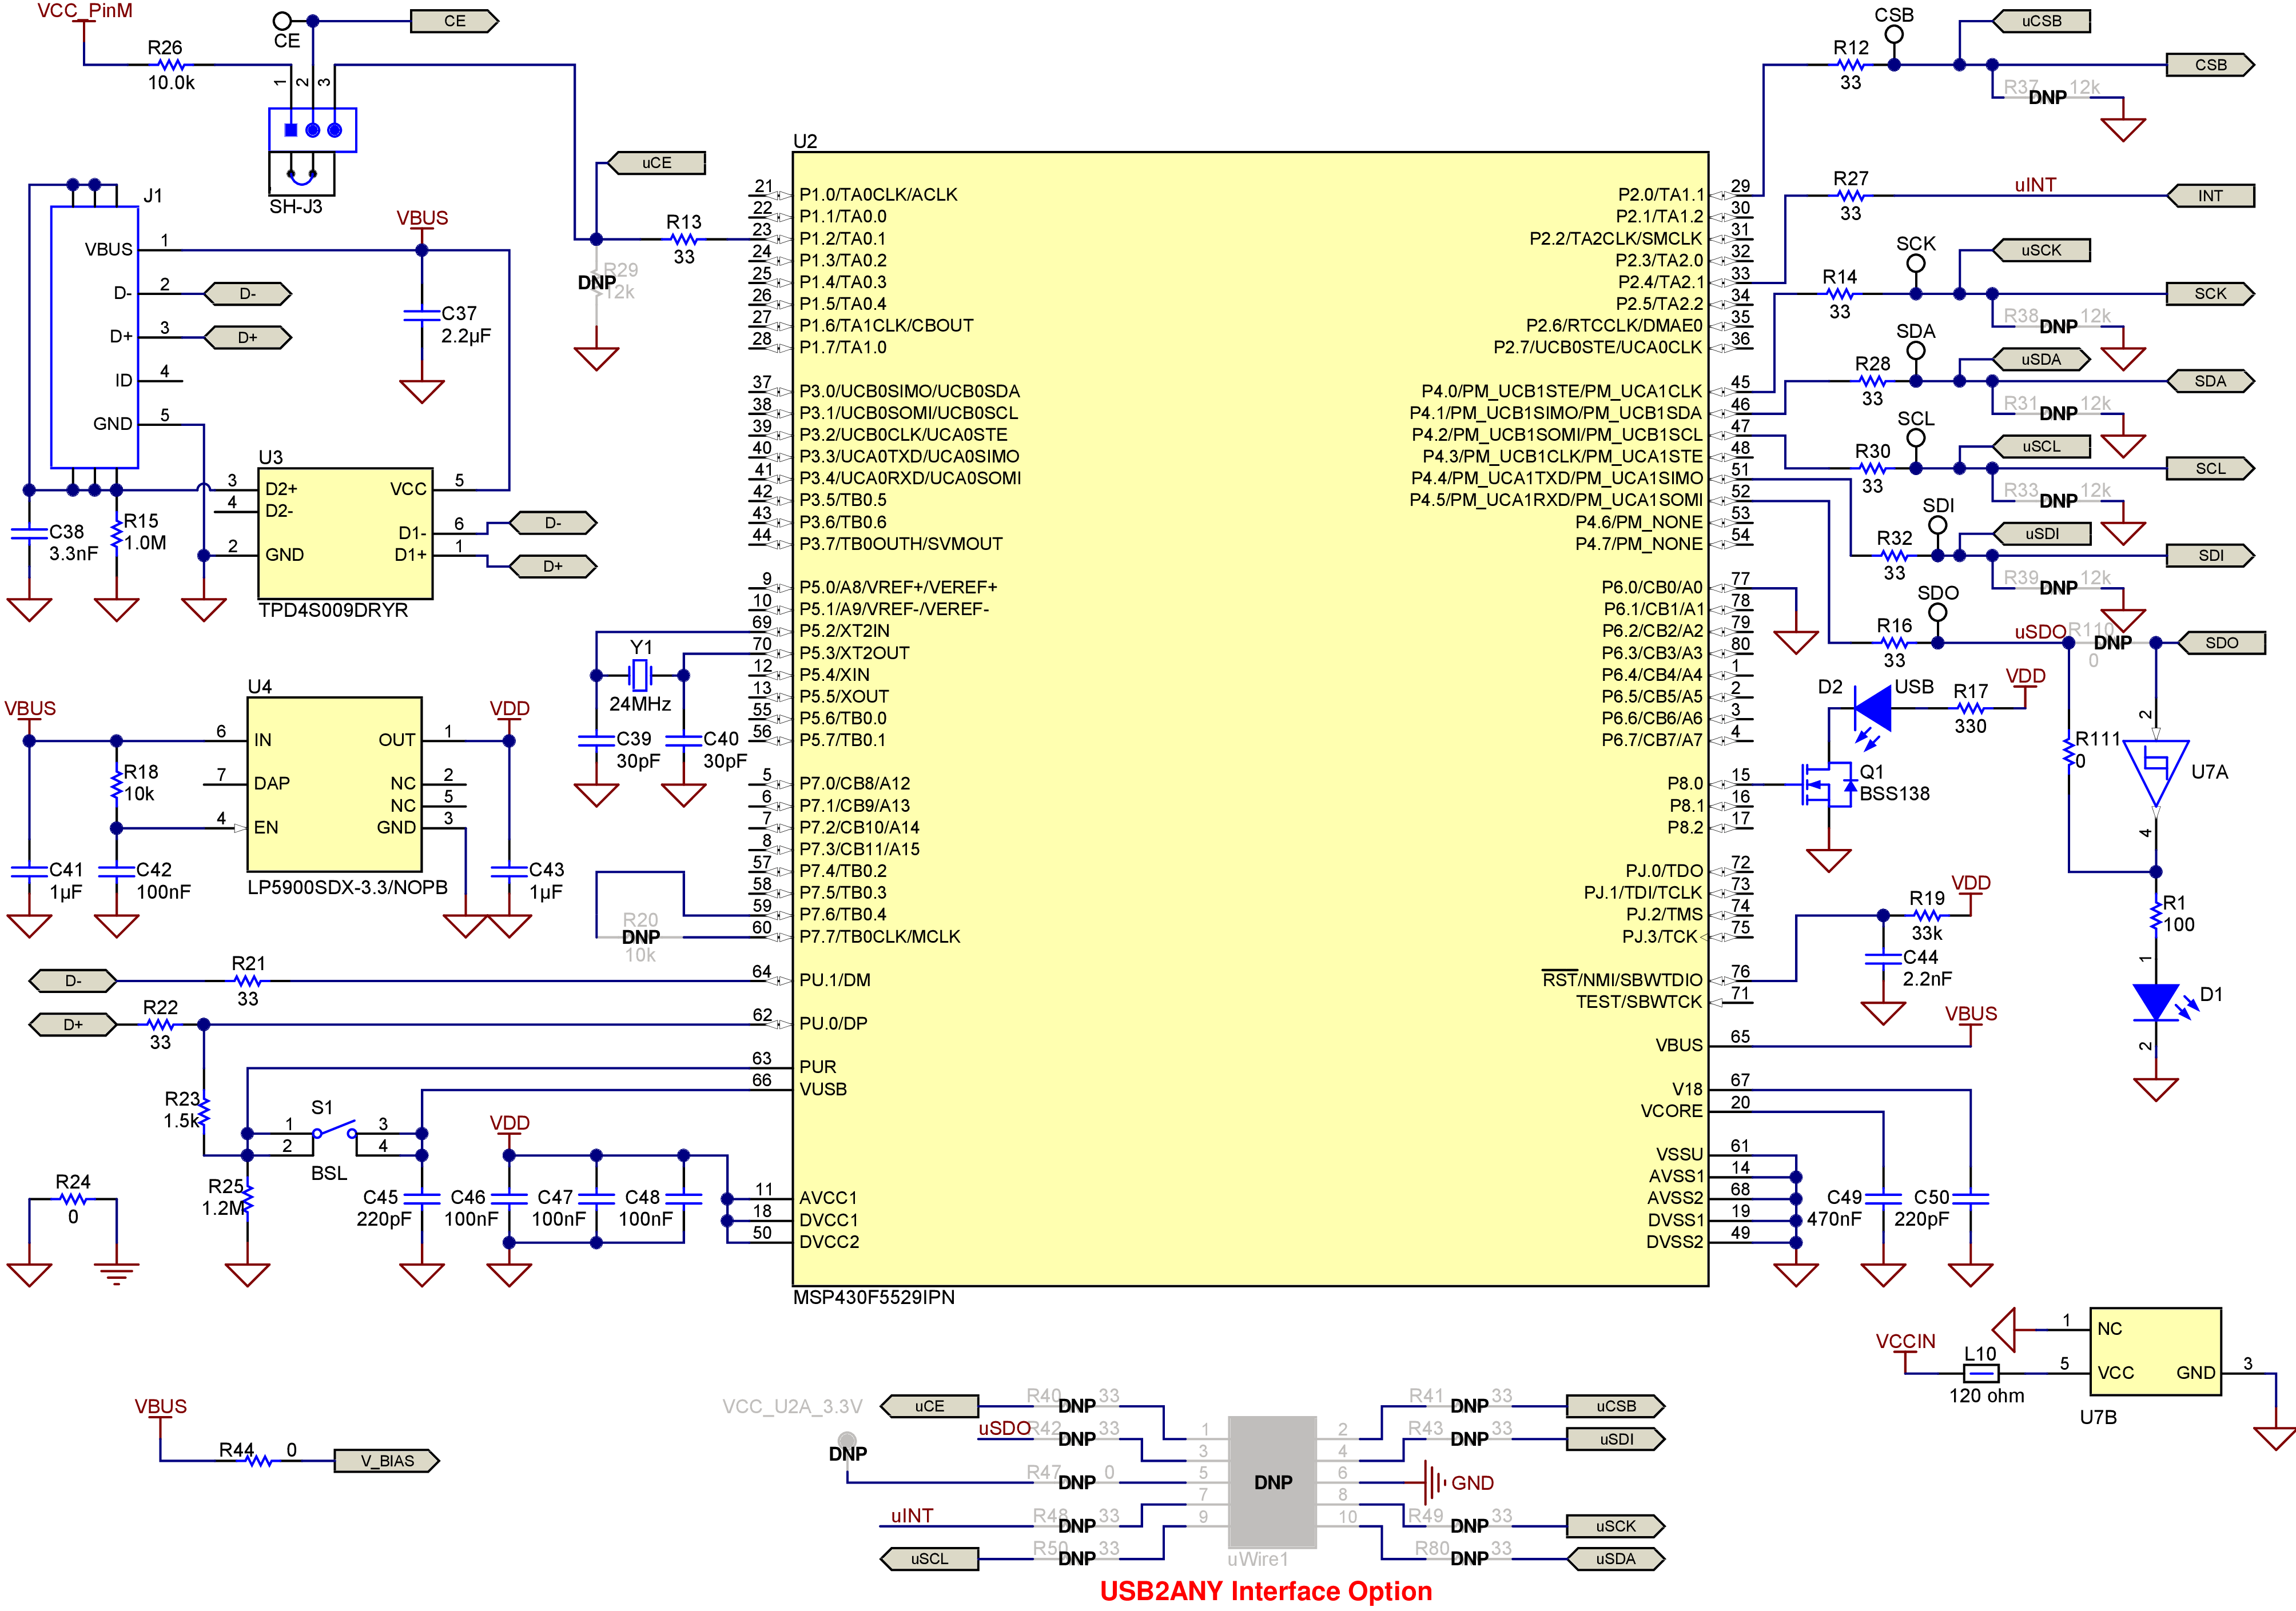Expand the uWire1 DNP connector block

tap(1272, 1482)
